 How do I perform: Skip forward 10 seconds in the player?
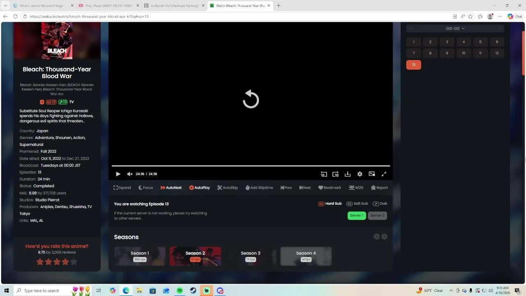(335, 174)
